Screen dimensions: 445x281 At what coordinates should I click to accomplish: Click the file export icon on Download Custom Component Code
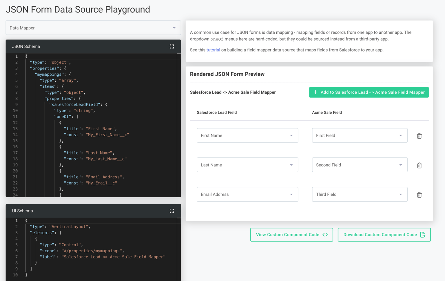coord(423,235)
